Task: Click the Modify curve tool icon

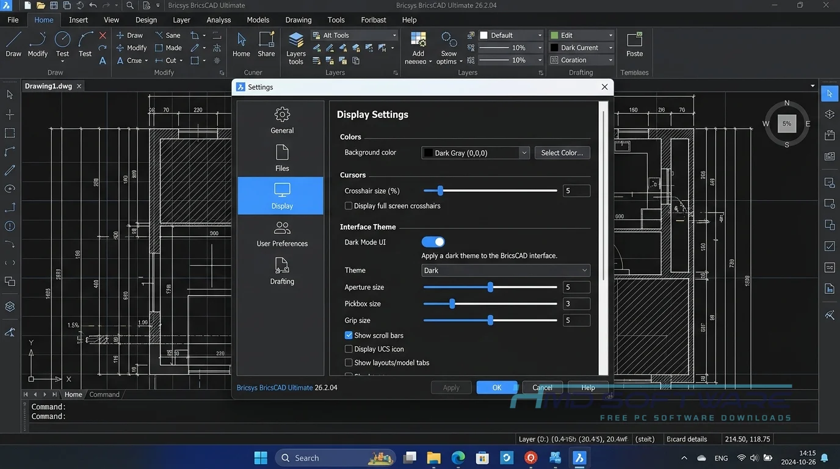Action: (x=38, y=45)
